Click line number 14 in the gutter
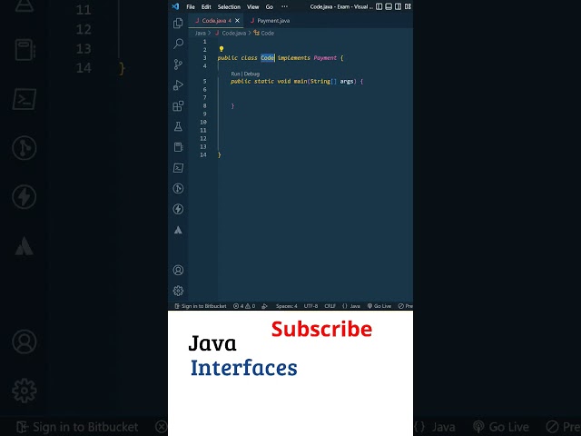This screenshot has height=436, width=581. (203, 155)
